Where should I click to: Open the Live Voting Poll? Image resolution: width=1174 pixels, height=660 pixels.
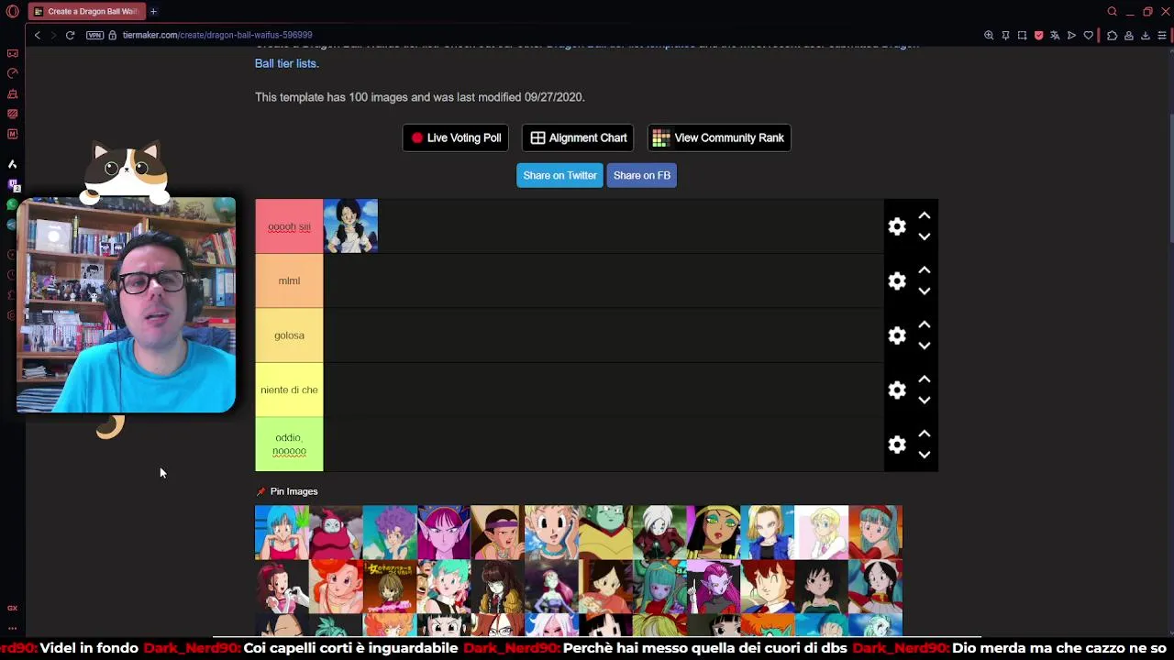tap(456, 137)
